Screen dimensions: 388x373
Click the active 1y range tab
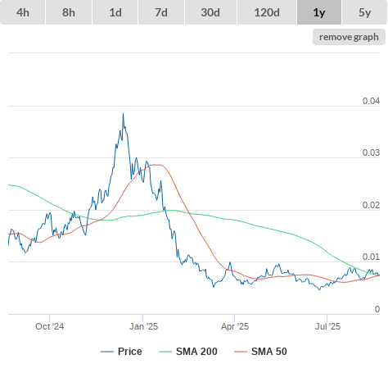[x=319, y=12]
